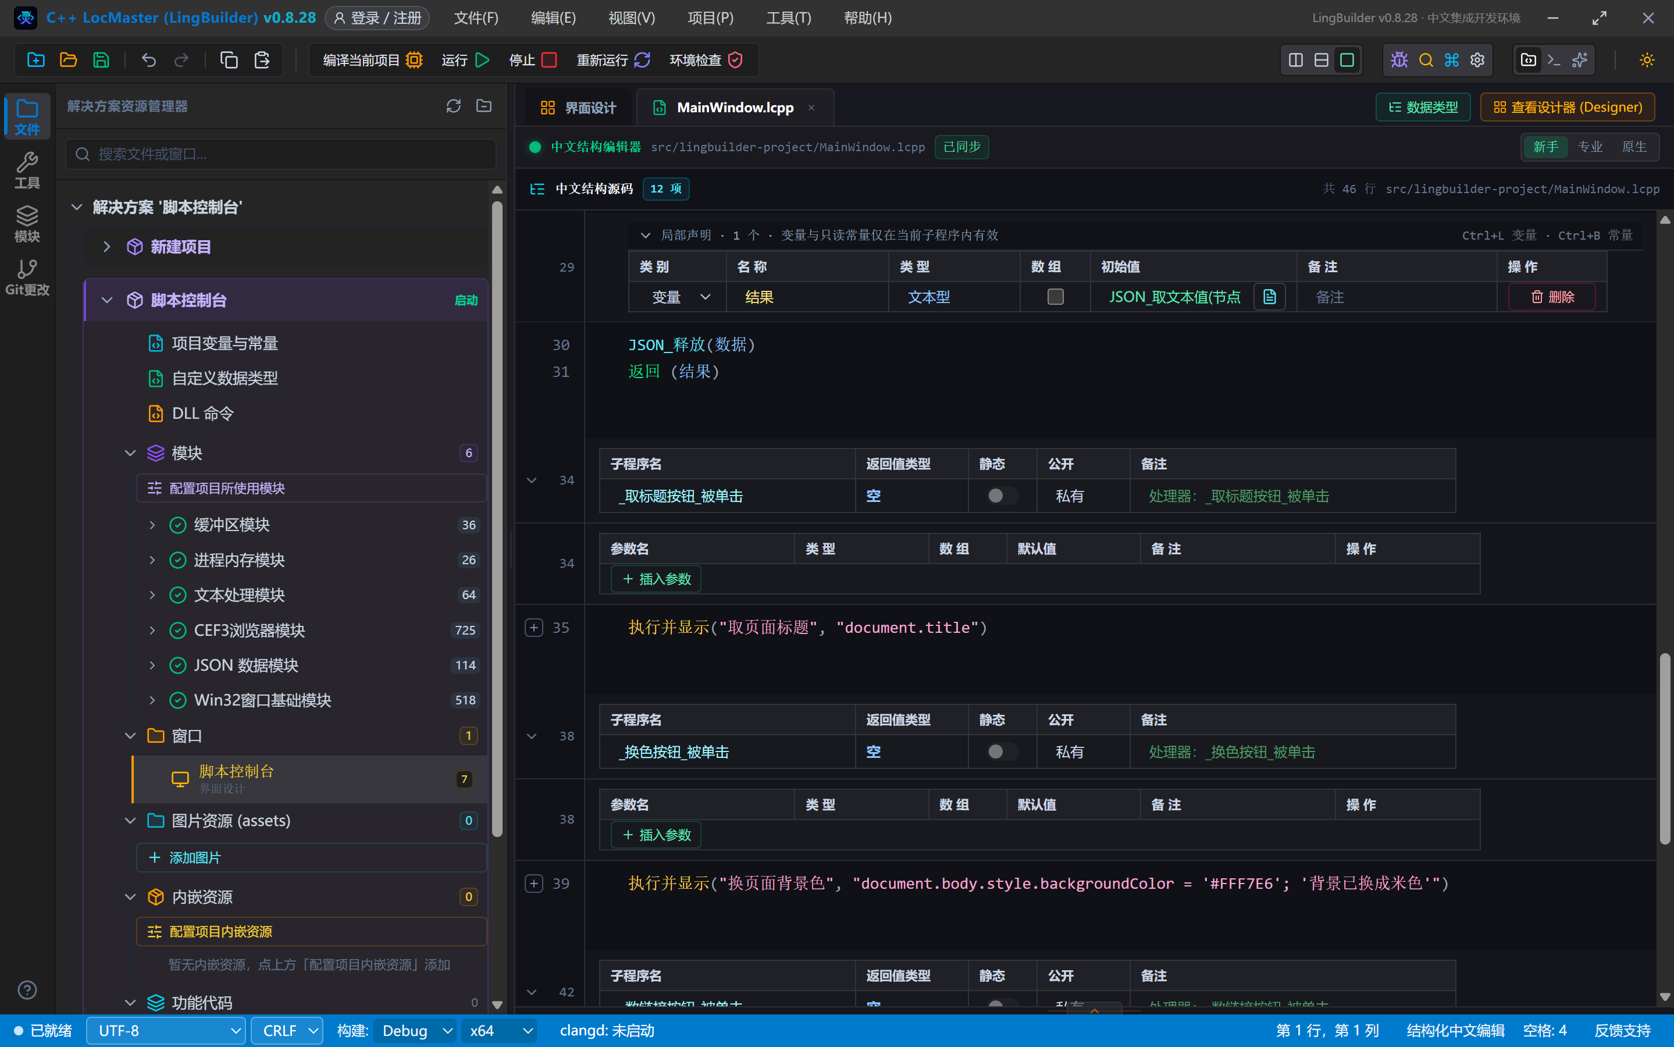
Task: Toggle 静态 switch for _换色按钮_被单击
Action: tap(1002, 752)
